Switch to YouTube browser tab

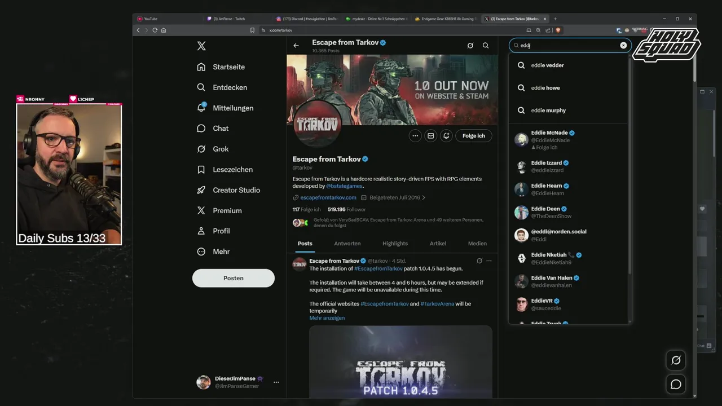tap(168, 19)
